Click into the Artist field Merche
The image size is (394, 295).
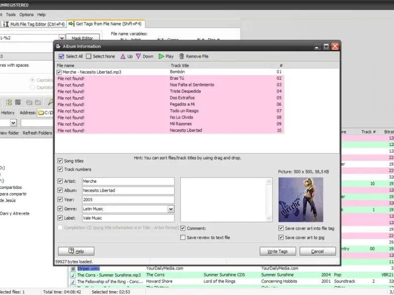tap(128, 181)
